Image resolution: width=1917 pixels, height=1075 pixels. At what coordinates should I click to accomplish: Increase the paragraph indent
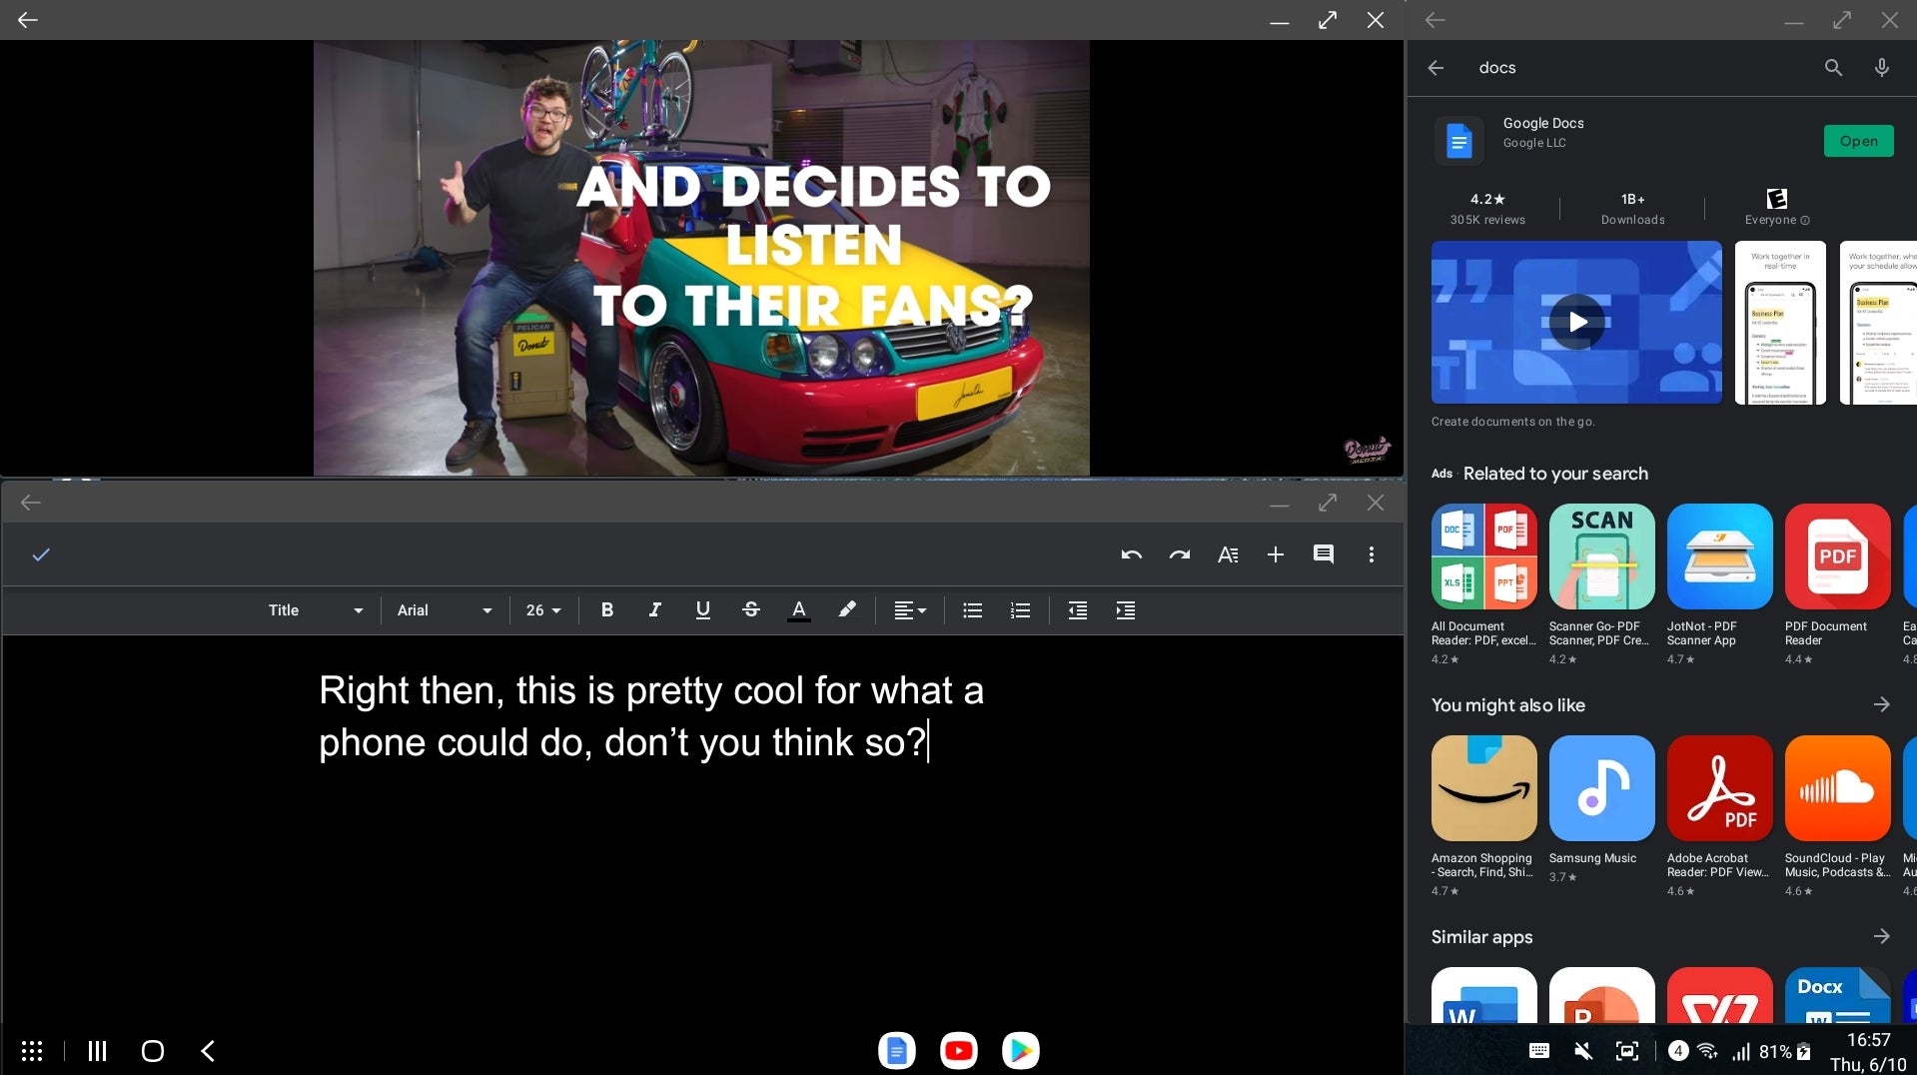pyautogui.click(x=1125, y=610)
